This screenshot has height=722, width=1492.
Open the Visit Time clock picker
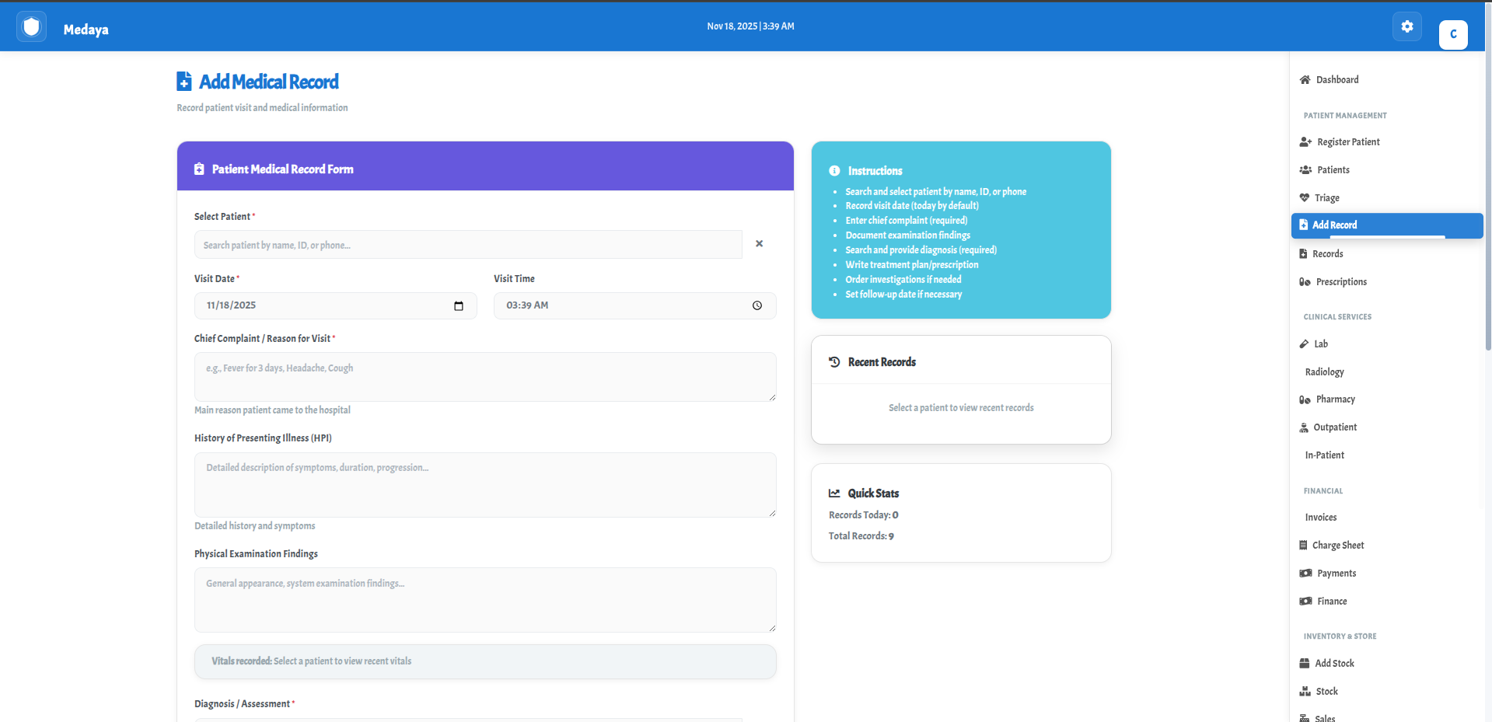(x=756, y=305)
